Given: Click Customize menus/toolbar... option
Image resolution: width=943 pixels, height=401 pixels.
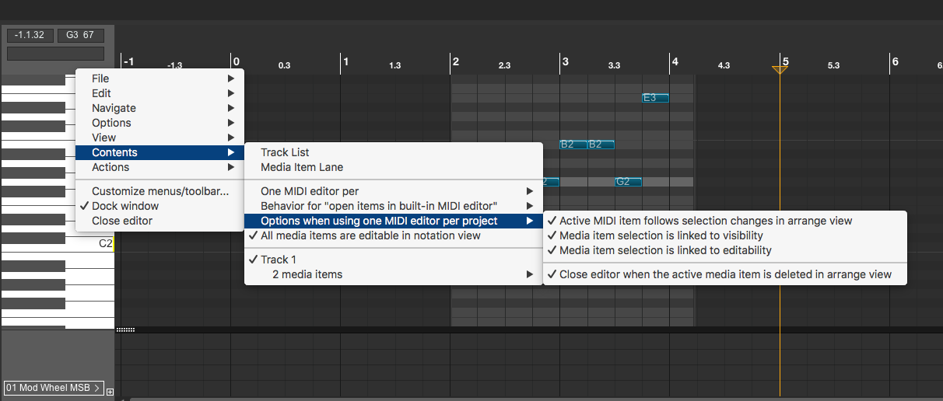Looking at the screenshot, I should pos(160,191).
